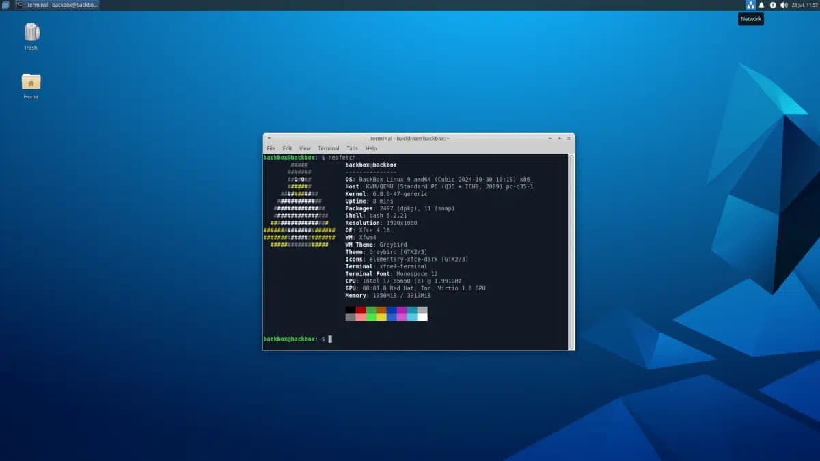This screenshot has width=820, height=461.
Task: Close the Terminal window
Action: (568, 138)
